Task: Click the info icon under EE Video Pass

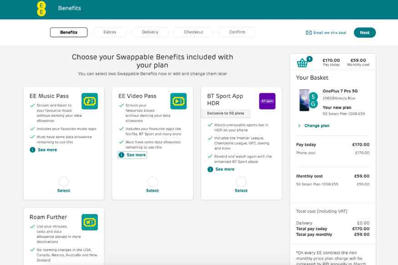Action: pos(121,155)
